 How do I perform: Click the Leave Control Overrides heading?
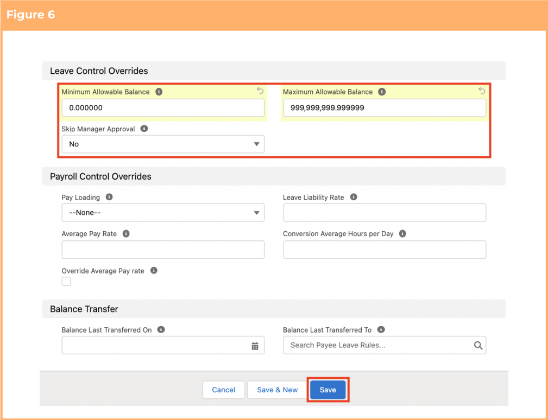pyautogui.click(x=99, y=71)
